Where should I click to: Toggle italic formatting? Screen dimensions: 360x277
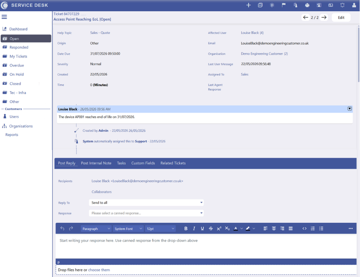pyautogui.click(x=194, y=228)
